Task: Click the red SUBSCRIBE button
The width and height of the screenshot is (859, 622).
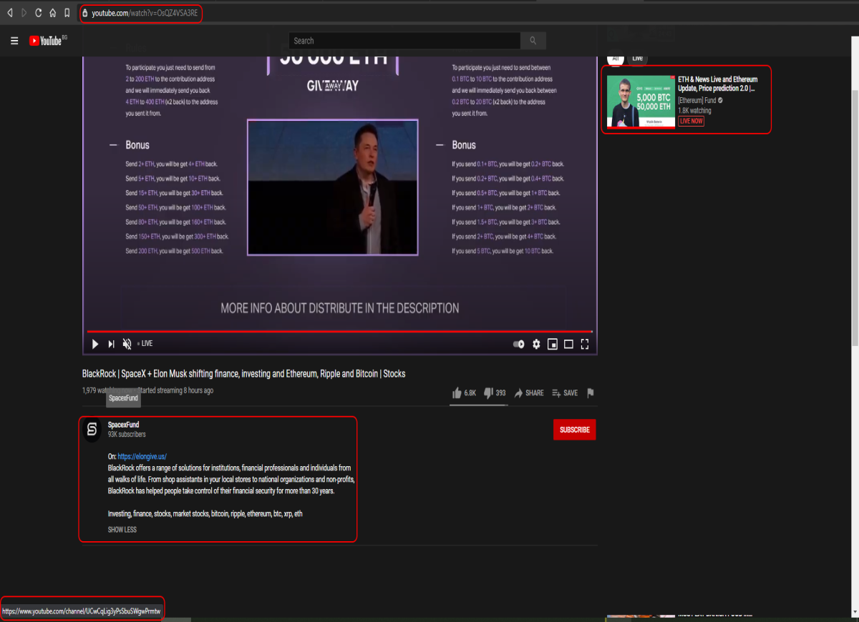Action: (x=574, y=430)
